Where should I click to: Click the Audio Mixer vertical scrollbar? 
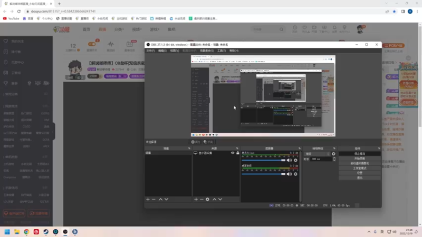[x=301, y=176]
